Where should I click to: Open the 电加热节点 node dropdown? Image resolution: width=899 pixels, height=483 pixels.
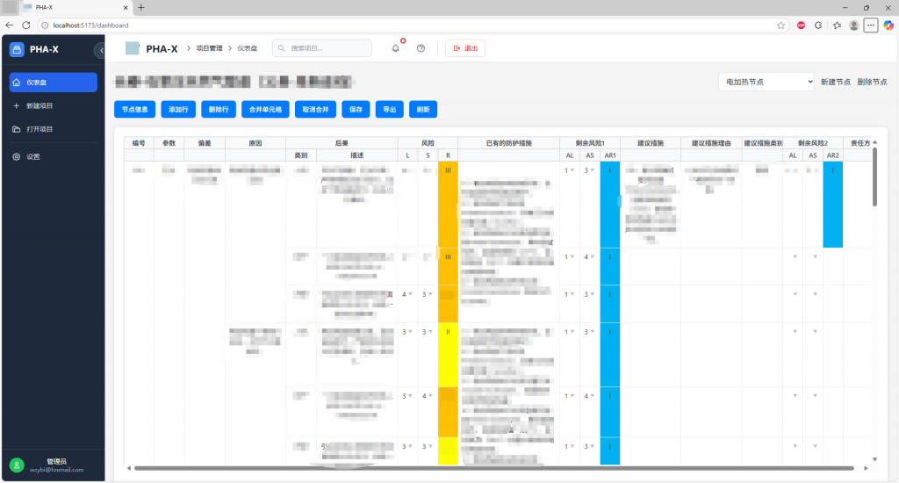coord(766,82)
